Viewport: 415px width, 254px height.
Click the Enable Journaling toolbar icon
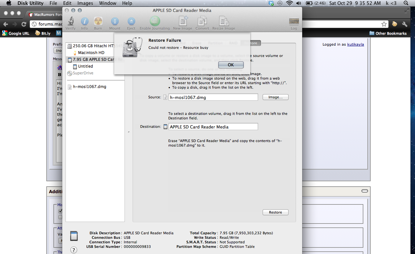(155, 21)
